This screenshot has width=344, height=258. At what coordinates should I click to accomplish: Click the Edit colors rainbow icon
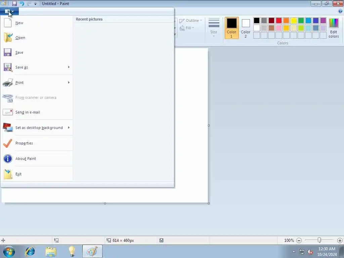click(x=334, y=23)
